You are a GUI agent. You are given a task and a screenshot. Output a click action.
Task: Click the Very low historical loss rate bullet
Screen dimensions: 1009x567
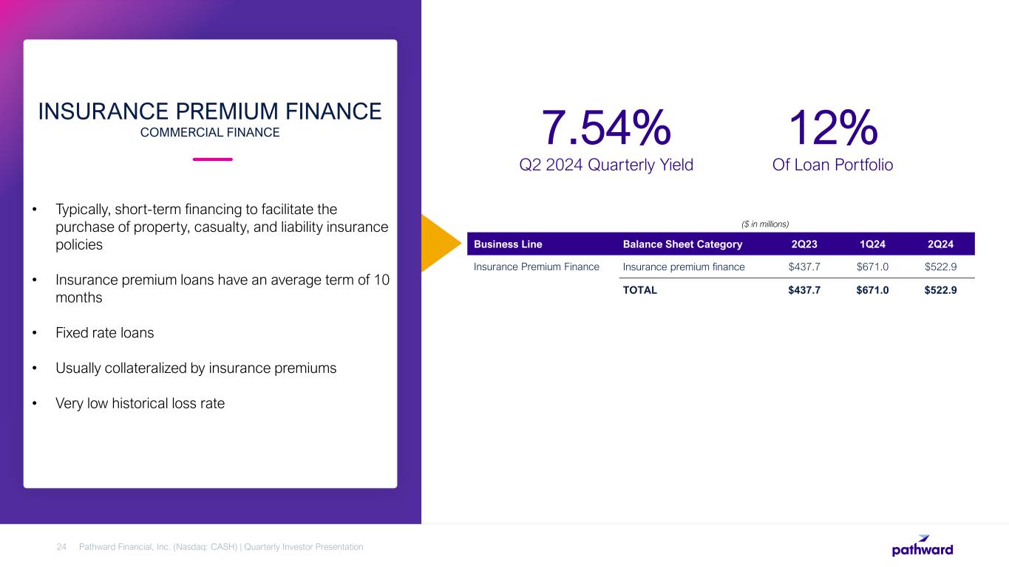tap(140, 403)
